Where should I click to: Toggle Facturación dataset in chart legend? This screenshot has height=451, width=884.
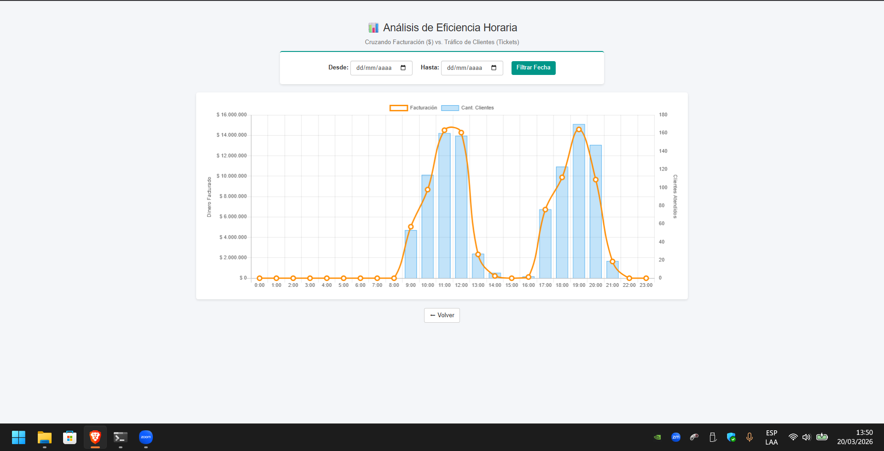pos(413,108)
